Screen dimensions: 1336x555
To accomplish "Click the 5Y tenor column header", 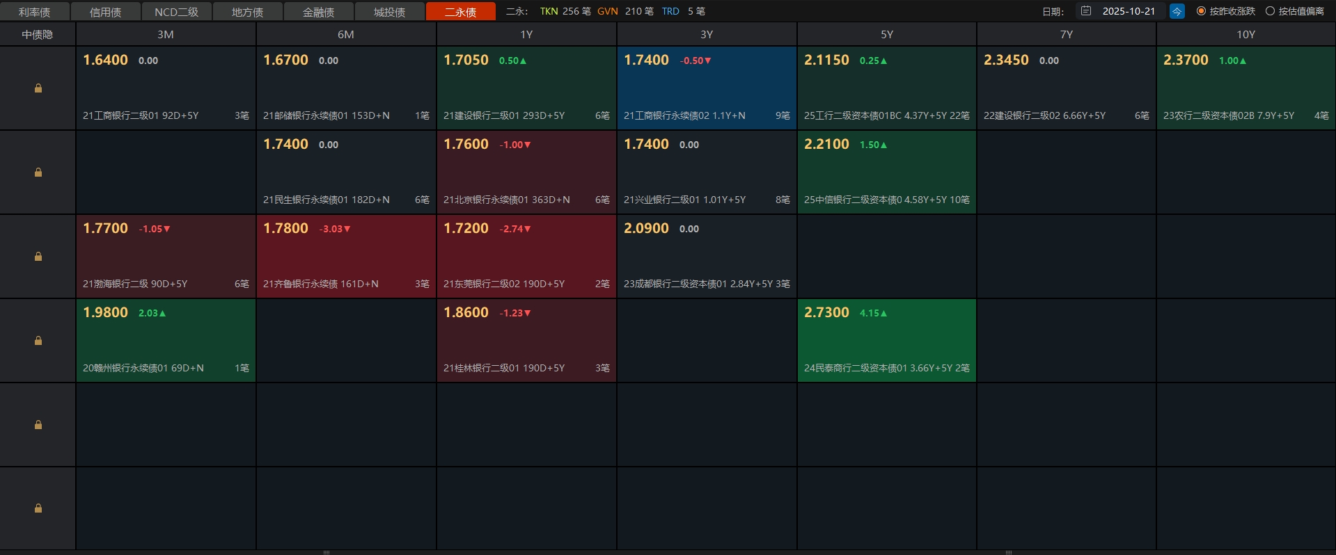I will tap(886, 34).
